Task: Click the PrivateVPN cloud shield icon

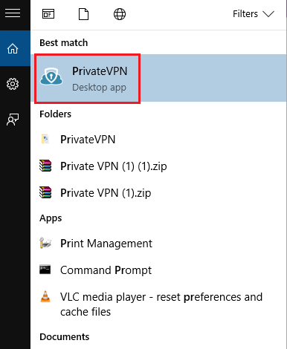Action: [51, 76]
